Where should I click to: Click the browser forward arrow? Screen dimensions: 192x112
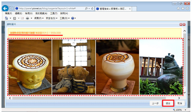[11, 8]
